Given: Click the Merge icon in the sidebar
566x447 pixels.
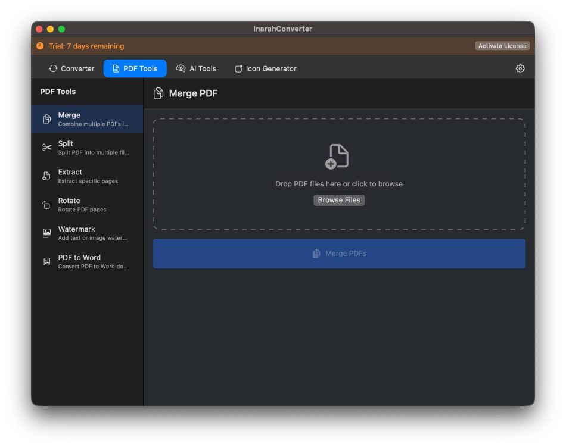Looking at the screenshot, I should 47,119.
